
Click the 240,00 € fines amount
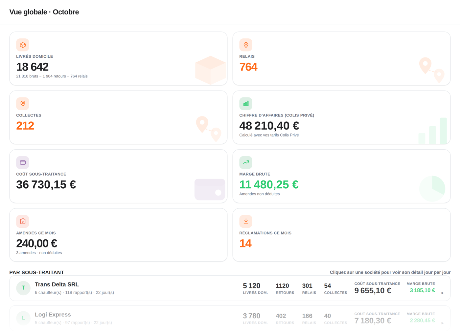click(x=36, y=243)
